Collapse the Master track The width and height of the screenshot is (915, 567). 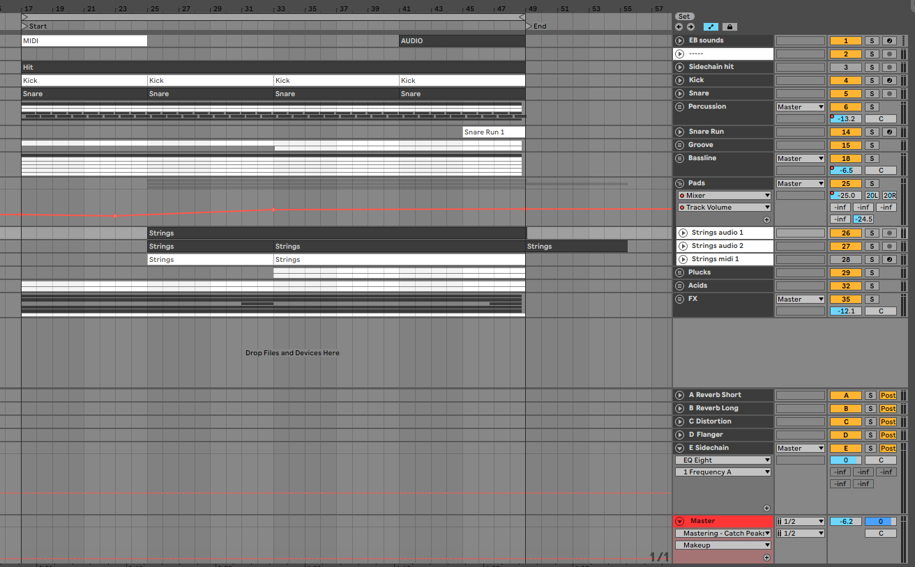[x=680, y=521]
